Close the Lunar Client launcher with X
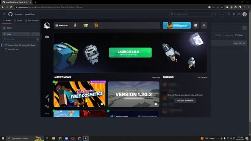Image resolution: width=251 pixels, height=141 pixels. tap(204, 25)
